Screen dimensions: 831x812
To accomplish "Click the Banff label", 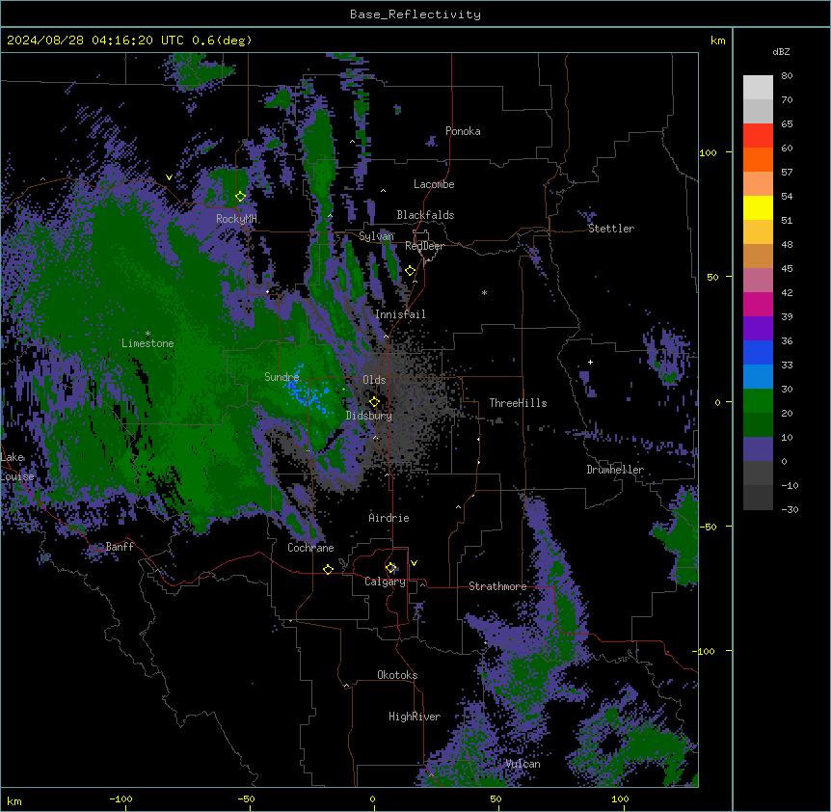I will point(120,547).
